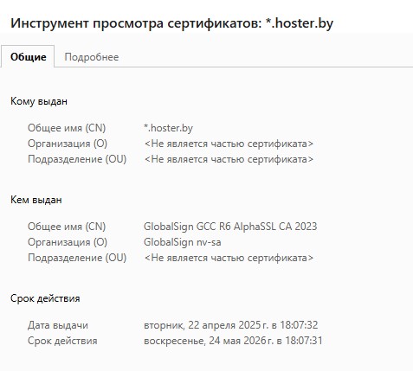Click expiry date 24 мая 2026 value

(233, 341)
